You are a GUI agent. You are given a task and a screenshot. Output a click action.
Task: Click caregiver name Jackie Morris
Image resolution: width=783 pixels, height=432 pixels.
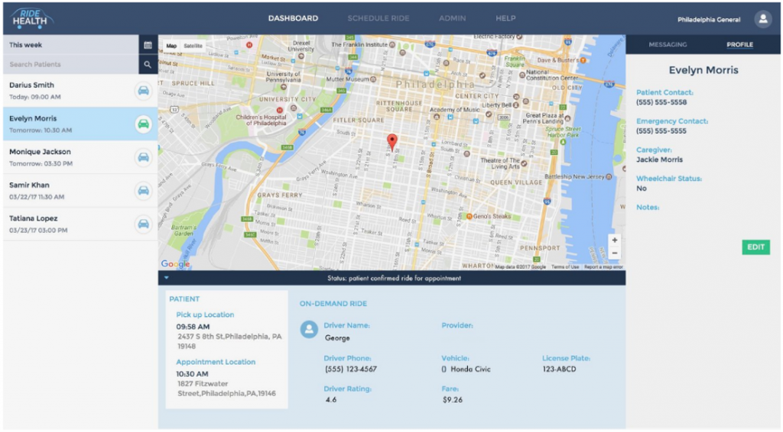[x=659, y=160]
